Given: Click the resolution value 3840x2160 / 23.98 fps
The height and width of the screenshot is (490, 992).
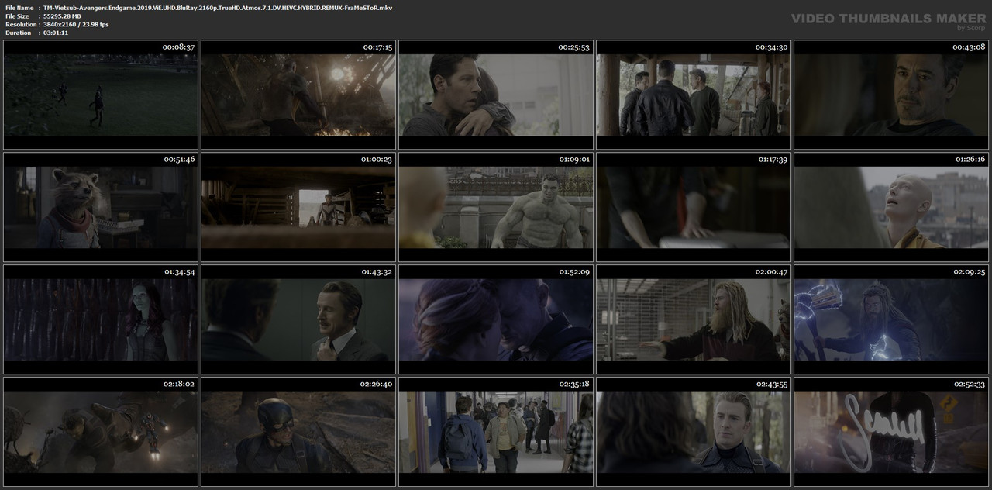Looking at the screenshot, I should (x=76, y=24).
